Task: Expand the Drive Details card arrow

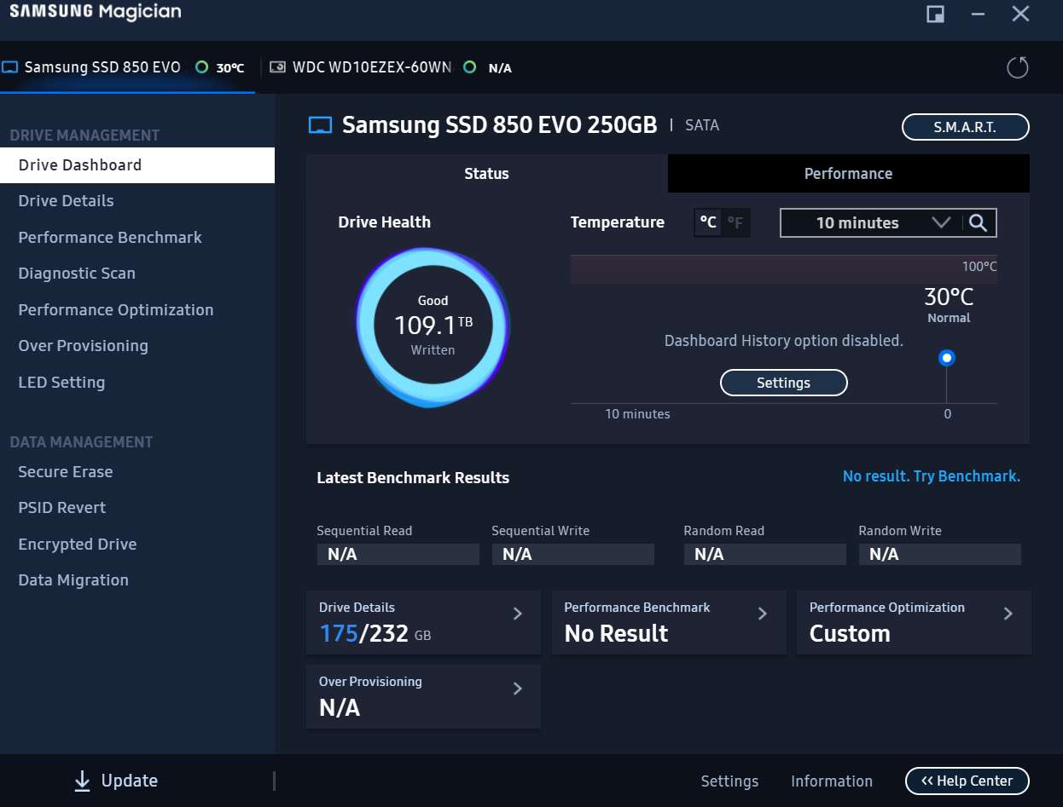Action: pos(517,614)
